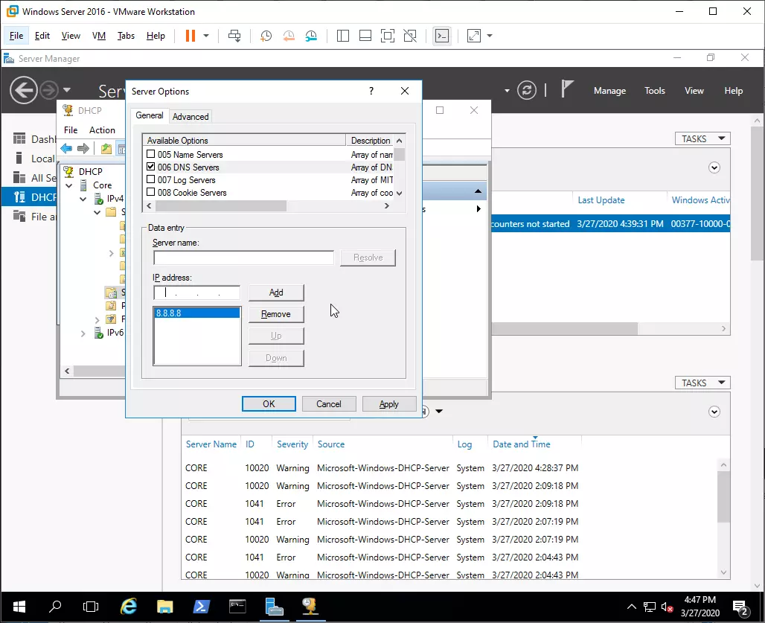
Task: Open the Server Manager Tools menu
Action: pyautogui.click(x=655, y=91)
